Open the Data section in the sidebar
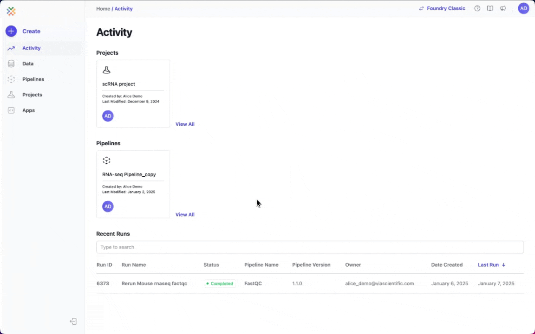This screenshot has height=334, width=535. 28,64
